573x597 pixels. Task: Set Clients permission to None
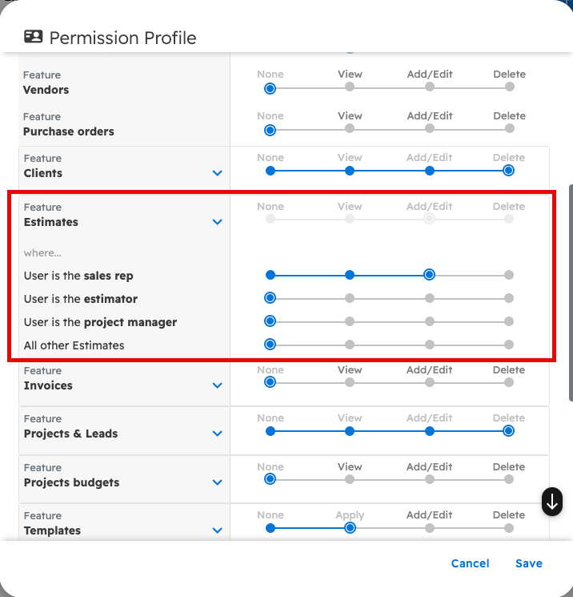(270, 171)
